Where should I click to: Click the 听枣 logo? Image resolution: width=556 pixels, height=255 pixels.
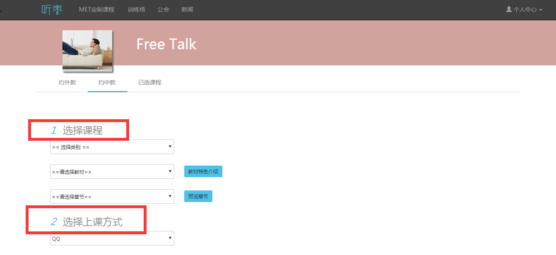pos(52,10)
